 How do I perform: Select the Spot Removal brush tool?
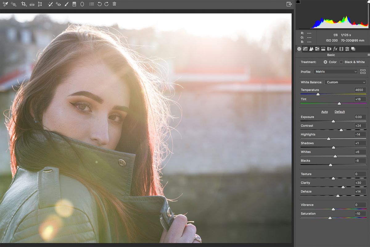point(50,4)
